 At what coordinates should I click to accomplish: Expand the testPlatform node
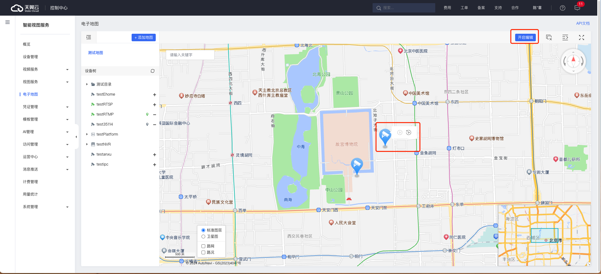(x=87, y=134)
